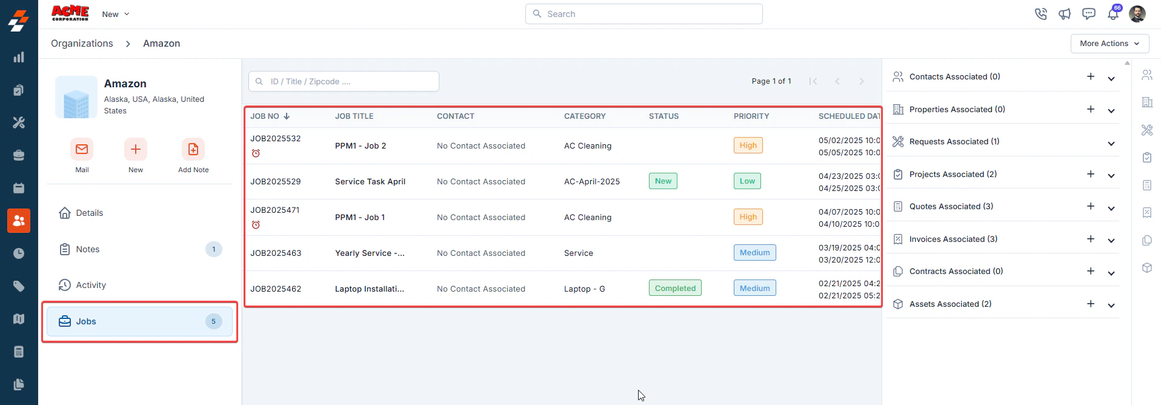Go to next page arrow

(861, 81)
